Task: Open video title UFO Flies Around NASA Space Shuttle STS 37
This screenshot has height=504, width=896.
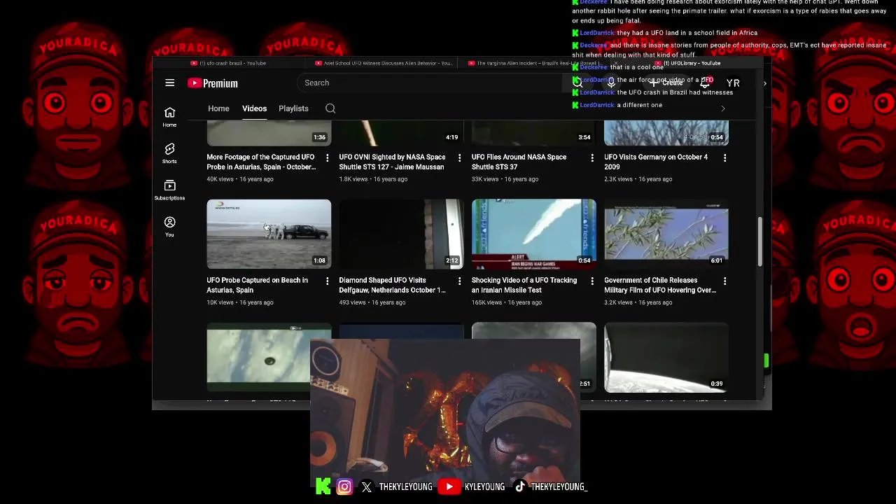Action: click(x=519, y=162)
